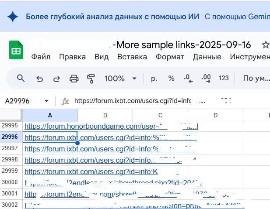Open the ixbt link in row 29998

pyautogui.click(x=110, y=161)
